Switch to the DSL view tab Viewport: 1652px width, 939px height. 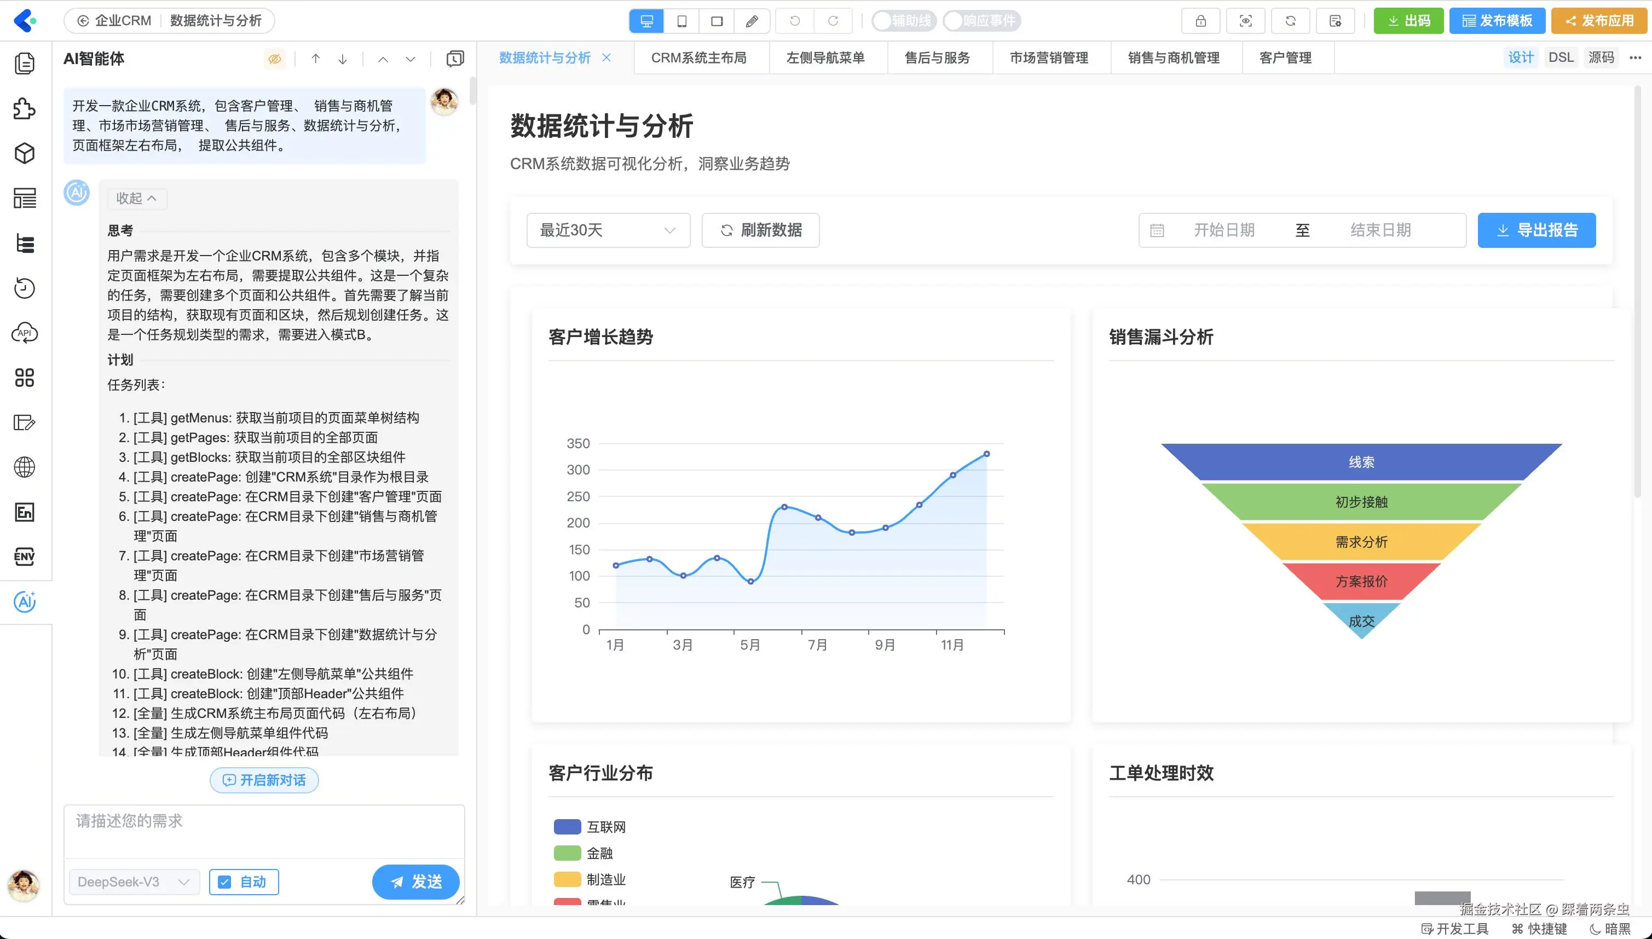pos(1561,57)
